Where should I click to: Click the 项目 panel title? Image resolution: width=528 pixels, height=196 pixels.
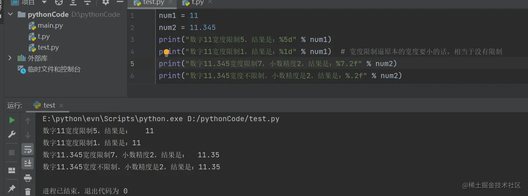coord(28,2)
